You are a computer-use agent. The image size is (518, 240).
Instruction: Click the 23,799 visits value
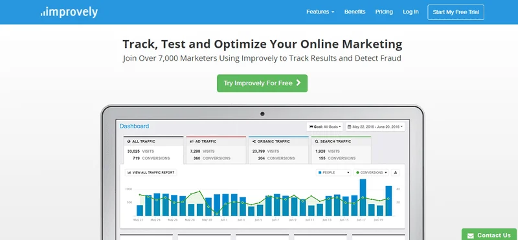258,152
